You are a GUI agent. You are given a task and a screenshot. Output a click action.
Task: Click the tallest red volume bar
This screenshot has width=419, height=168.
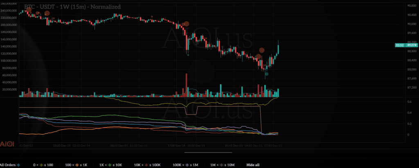coord(186,86)
